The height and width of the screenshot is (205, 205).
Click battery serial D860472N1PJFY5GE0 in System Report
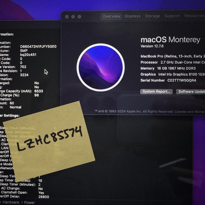point(38,46)
